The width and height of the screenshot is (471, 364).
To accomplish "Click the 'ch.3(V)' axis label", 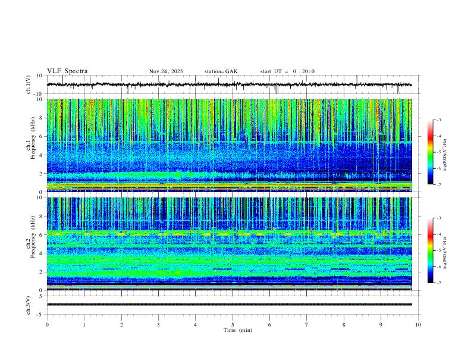I will tap(29, 305).
